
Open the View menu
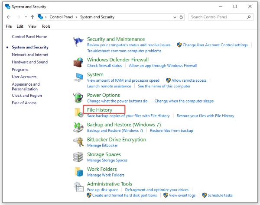click(32, 26)
